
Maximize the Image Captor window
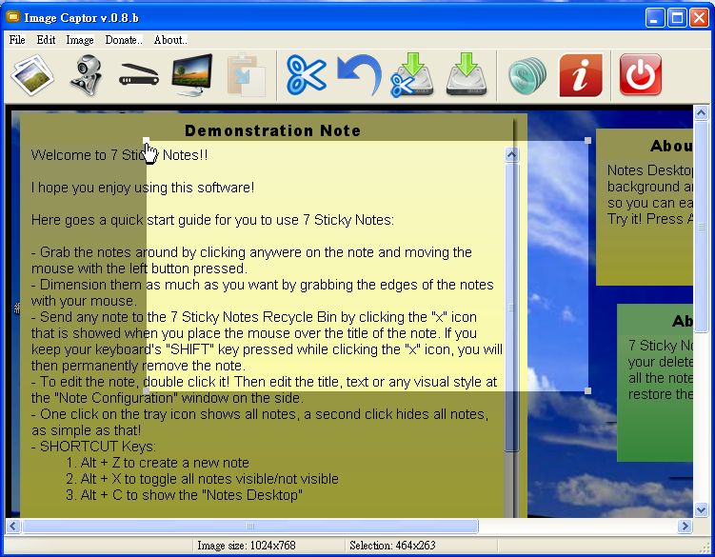click(x=677, y=18)
